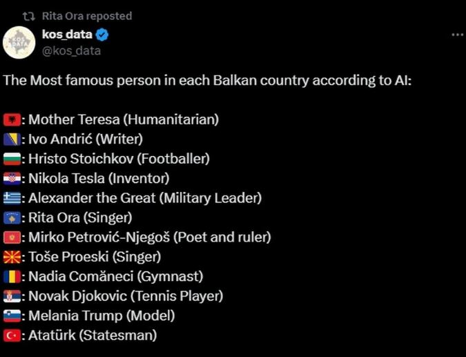Click the Greek flag emoji
The height and width of the screenshot is (357, 466).
(x=12, y=198)
